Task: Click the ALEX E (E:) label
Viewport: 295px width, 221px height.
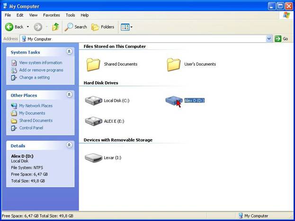Action: click(114, 121)
